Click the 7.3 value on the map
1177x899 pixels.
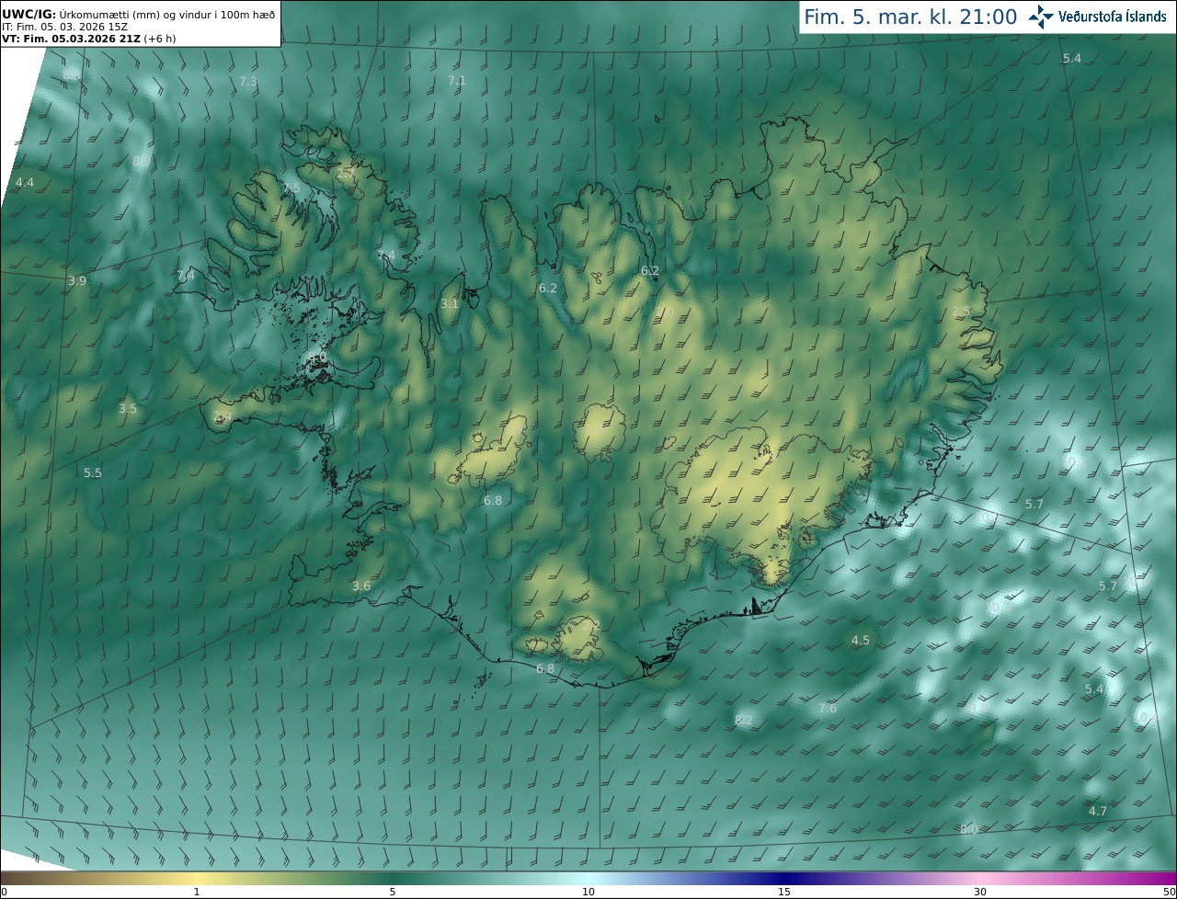[248, 82]
